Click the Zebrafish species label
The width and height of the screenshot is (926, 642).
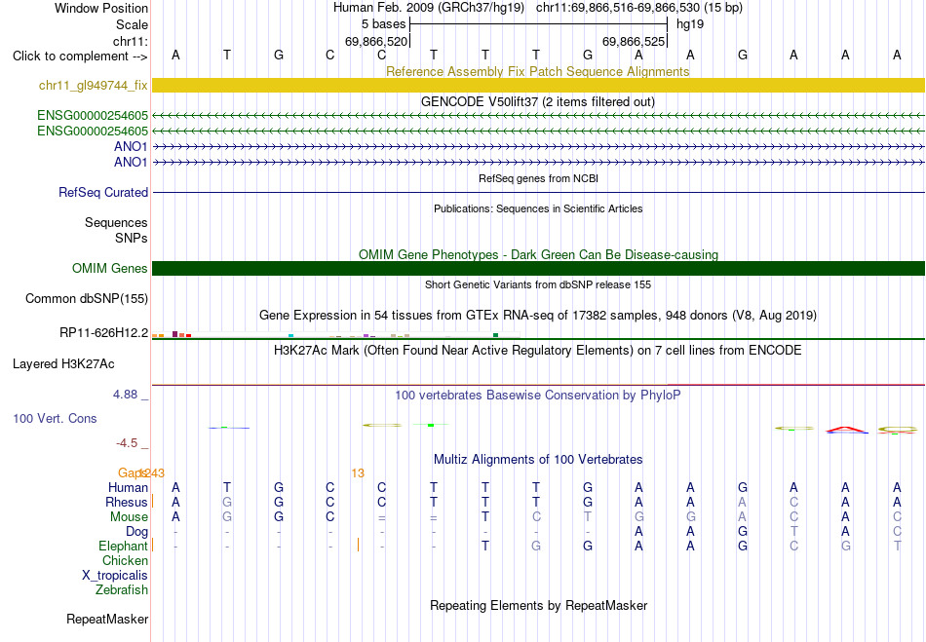pos(122,590)
